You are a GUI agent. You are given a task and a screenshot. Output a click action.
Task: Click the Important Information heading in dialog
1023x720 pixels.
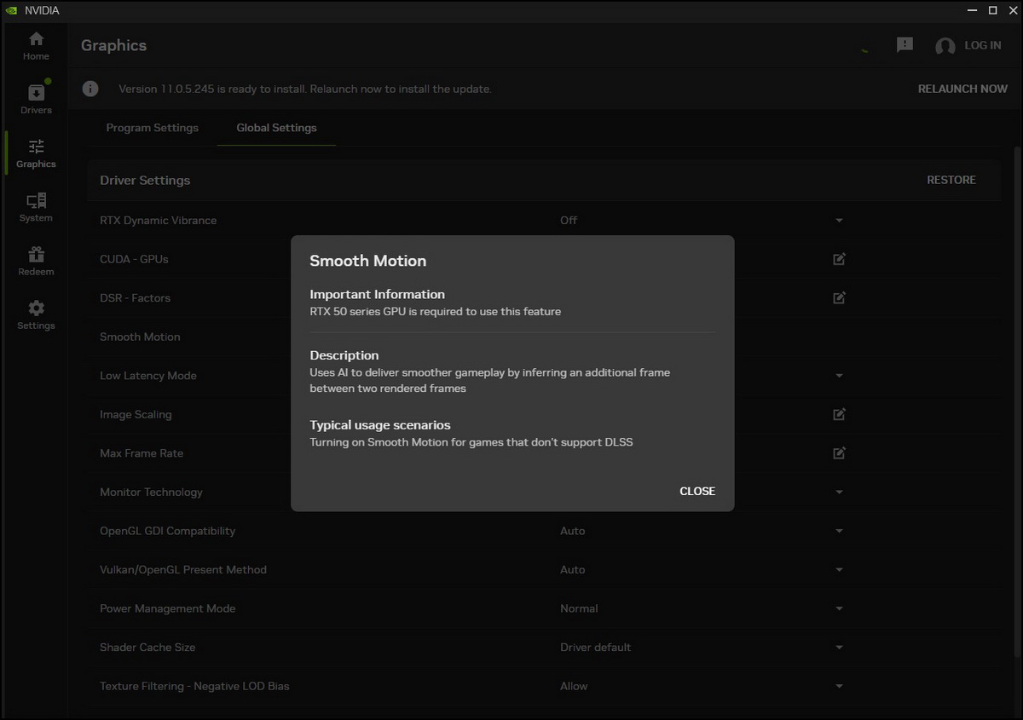pyautogui.click(x=377, y=294)
